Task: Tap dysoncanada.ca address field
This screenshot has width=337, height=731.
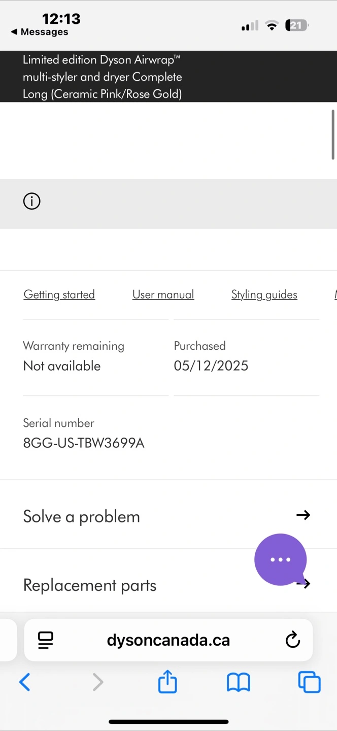Action: (x=168, y=640)
